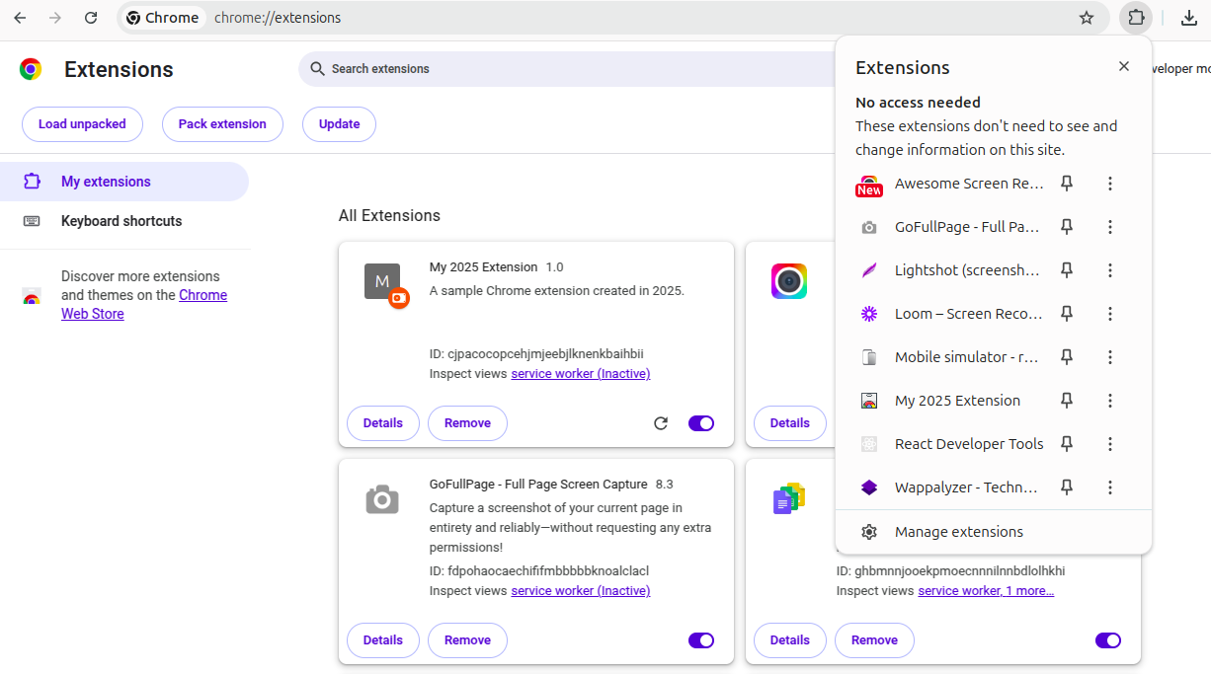Disable GoFullPage extension toggle

701,640
